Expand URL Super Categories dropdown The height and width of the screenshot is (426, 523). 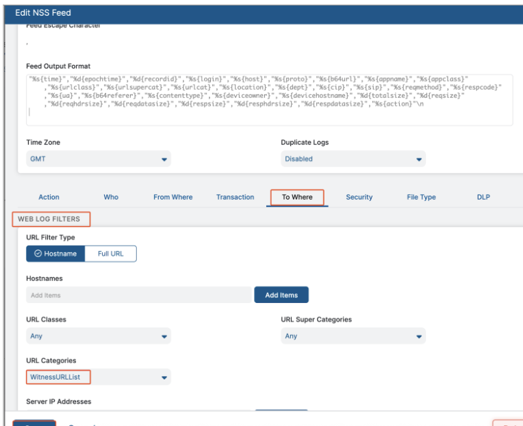pos(353,336)
